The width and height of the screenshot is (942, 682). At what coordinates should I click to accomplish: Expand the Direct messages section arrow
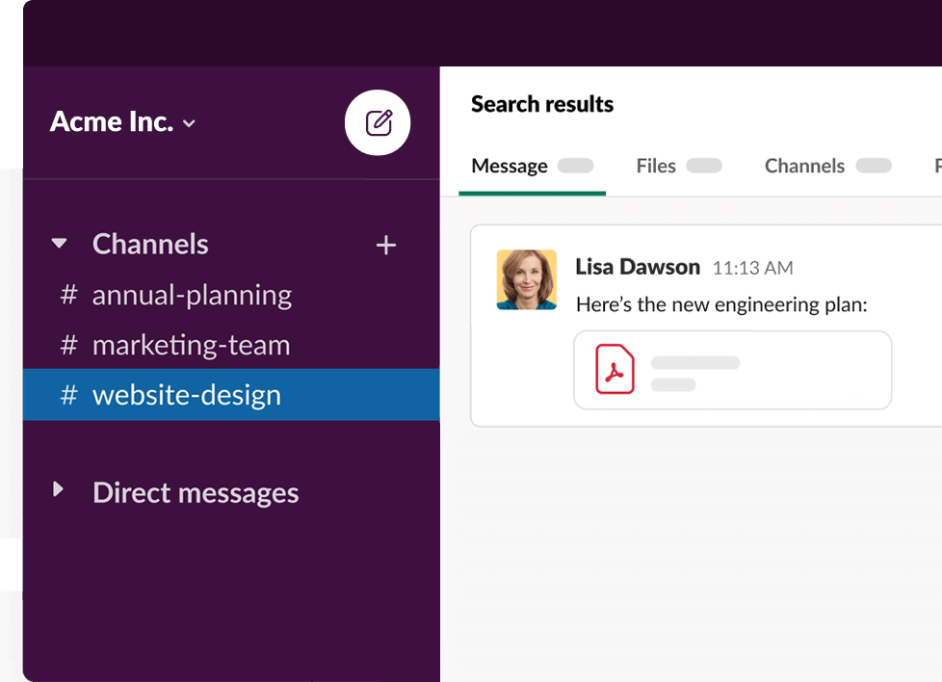point(59,490)
